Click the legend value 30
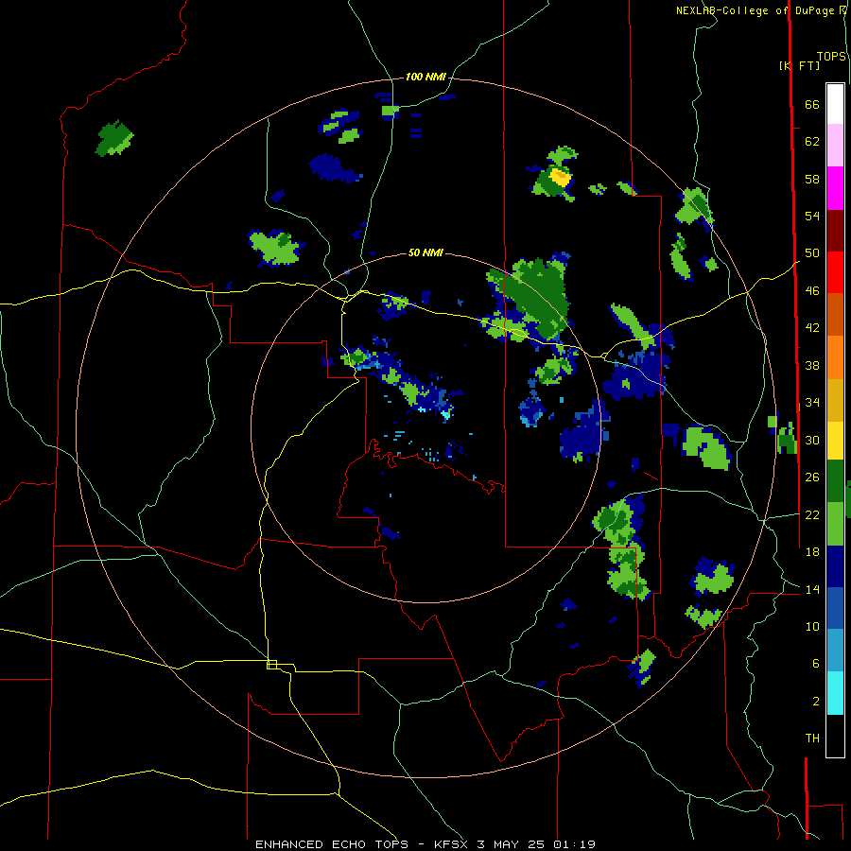Screen dimensions: 851x851 pos(812,440)
